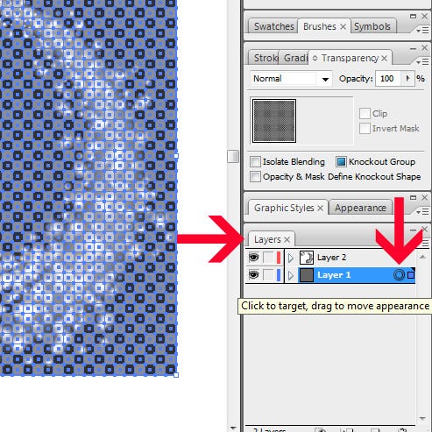432x432 pixels.
Task: Cycle Transparency panel options with the diamond icon
Action: 315,58
